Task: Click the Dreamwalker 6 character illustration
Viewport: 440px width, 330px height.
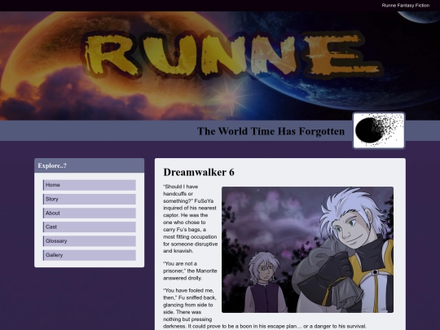Action: 307,250
